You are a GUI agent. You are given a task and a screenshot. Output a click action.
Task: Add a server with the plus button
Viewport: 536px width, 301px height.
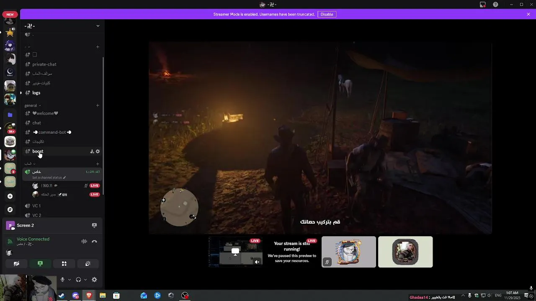pyautogui.click(x=10, y=196)
